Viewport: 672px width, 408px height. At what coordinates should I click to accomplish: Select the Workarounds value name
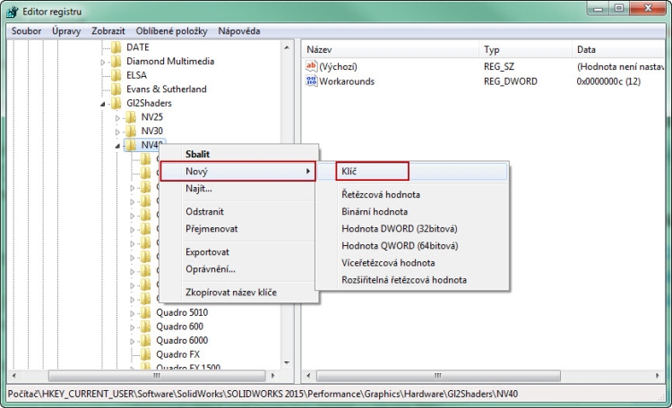(x=347, y=81)
